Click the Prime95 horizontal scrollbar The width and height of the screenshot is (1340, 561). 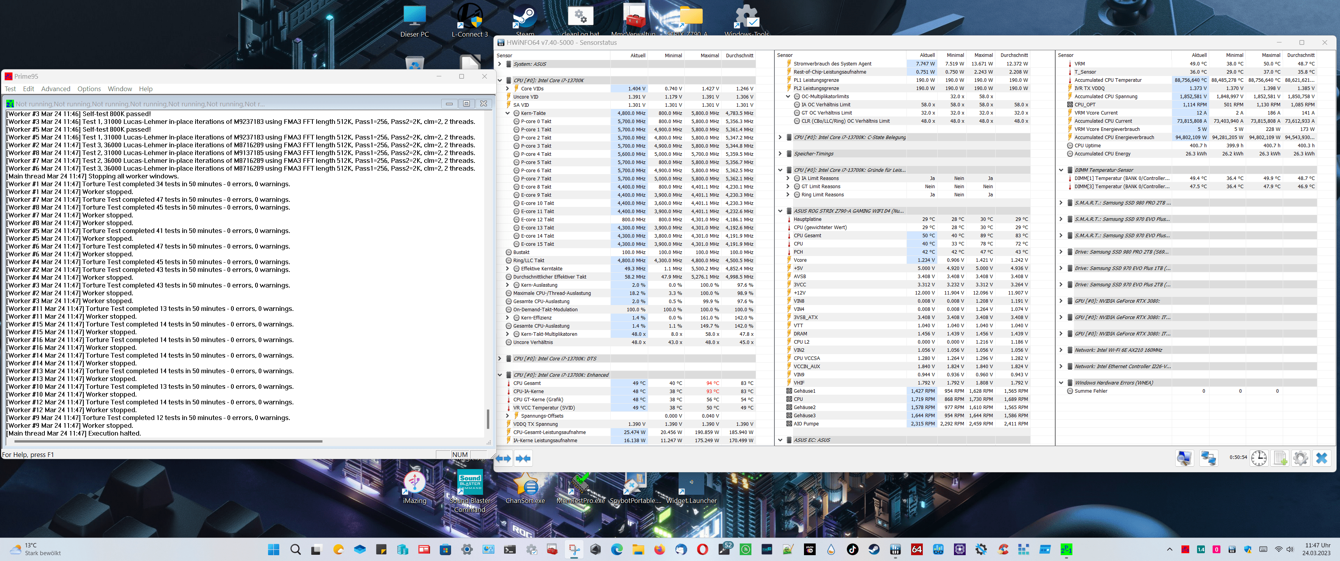tap(169, 441)
